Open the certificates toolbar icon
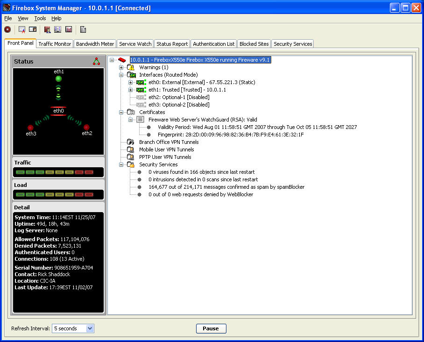424x342 pixels. point(22,29)
